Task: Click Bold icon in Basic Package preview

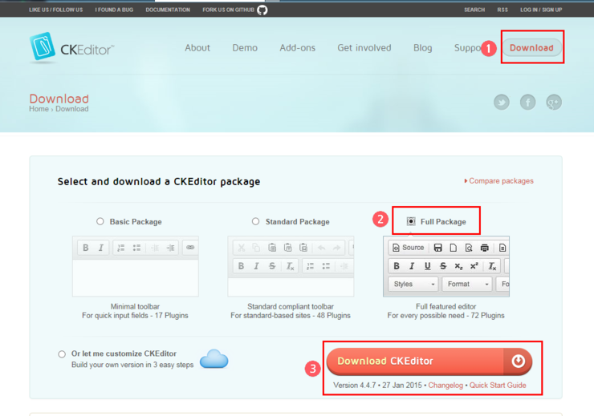Action: (86, 248)
